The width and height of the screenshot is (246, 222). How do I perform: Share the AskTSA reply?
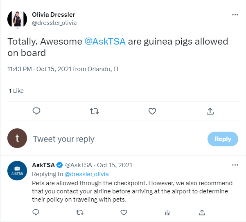click(202, 212)
